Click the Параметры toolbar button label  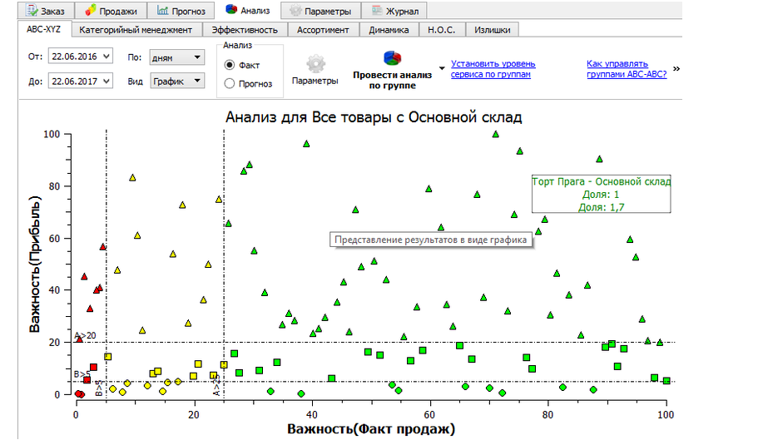click(x=315, y=81)
